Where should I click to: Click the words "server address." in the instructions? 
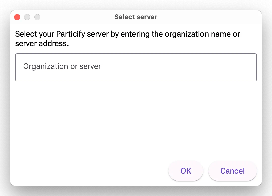click(42, 44)
